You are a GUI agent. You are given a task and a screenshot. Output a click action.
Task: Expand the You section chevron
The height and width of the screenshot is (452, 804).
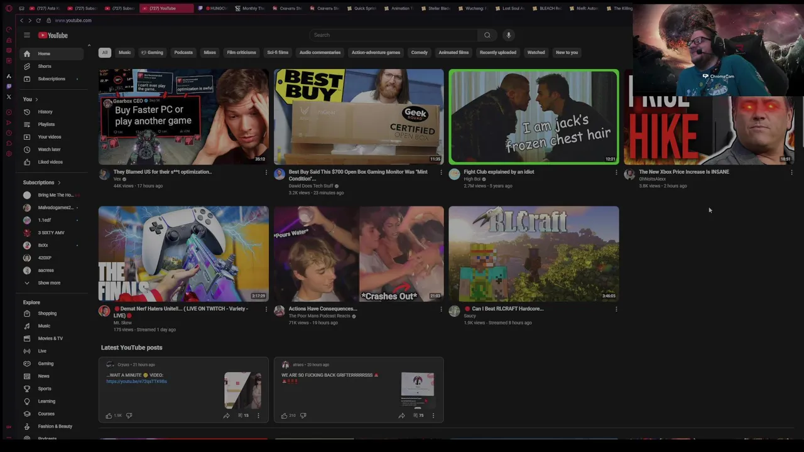click(x=36, y=99)
